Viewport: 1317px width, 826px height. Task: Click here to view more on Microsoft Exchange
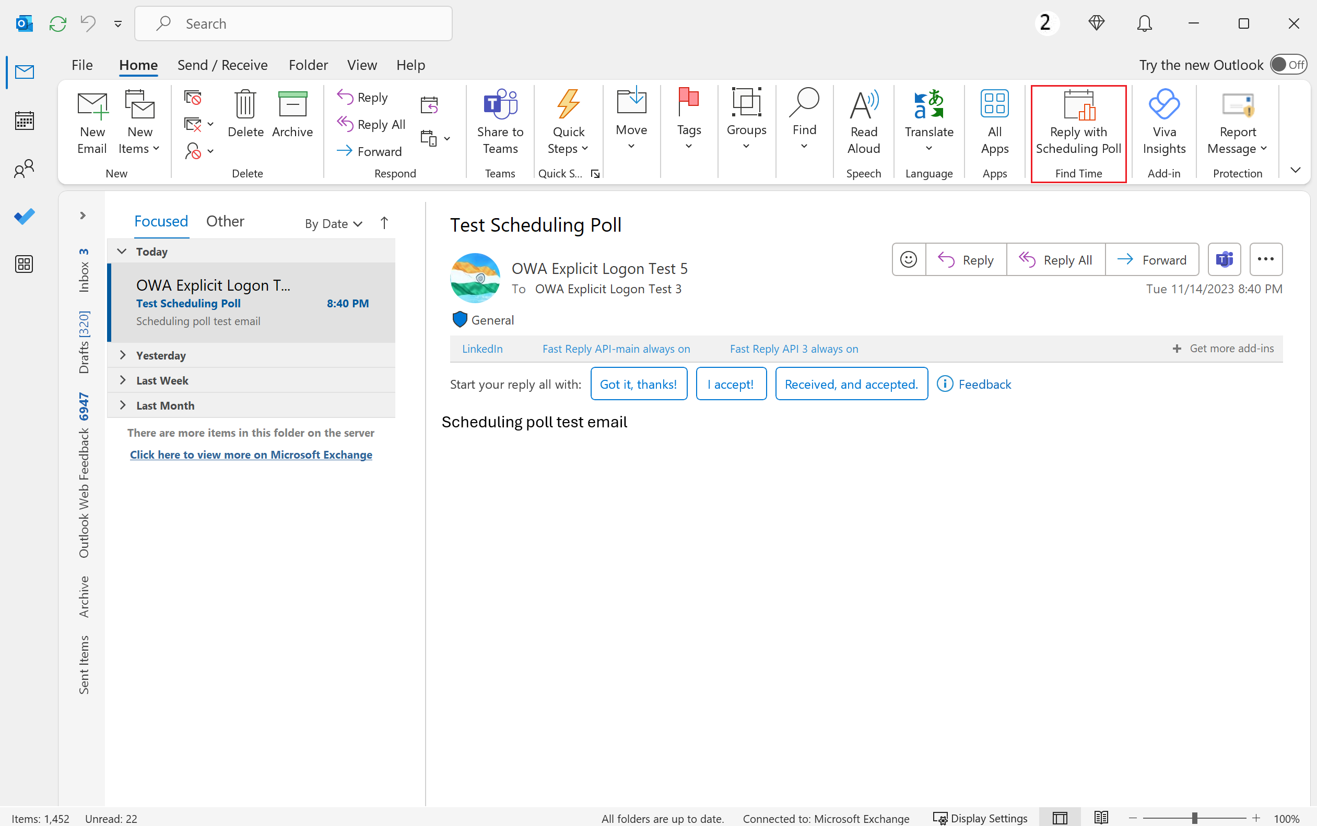pos(251,454)
